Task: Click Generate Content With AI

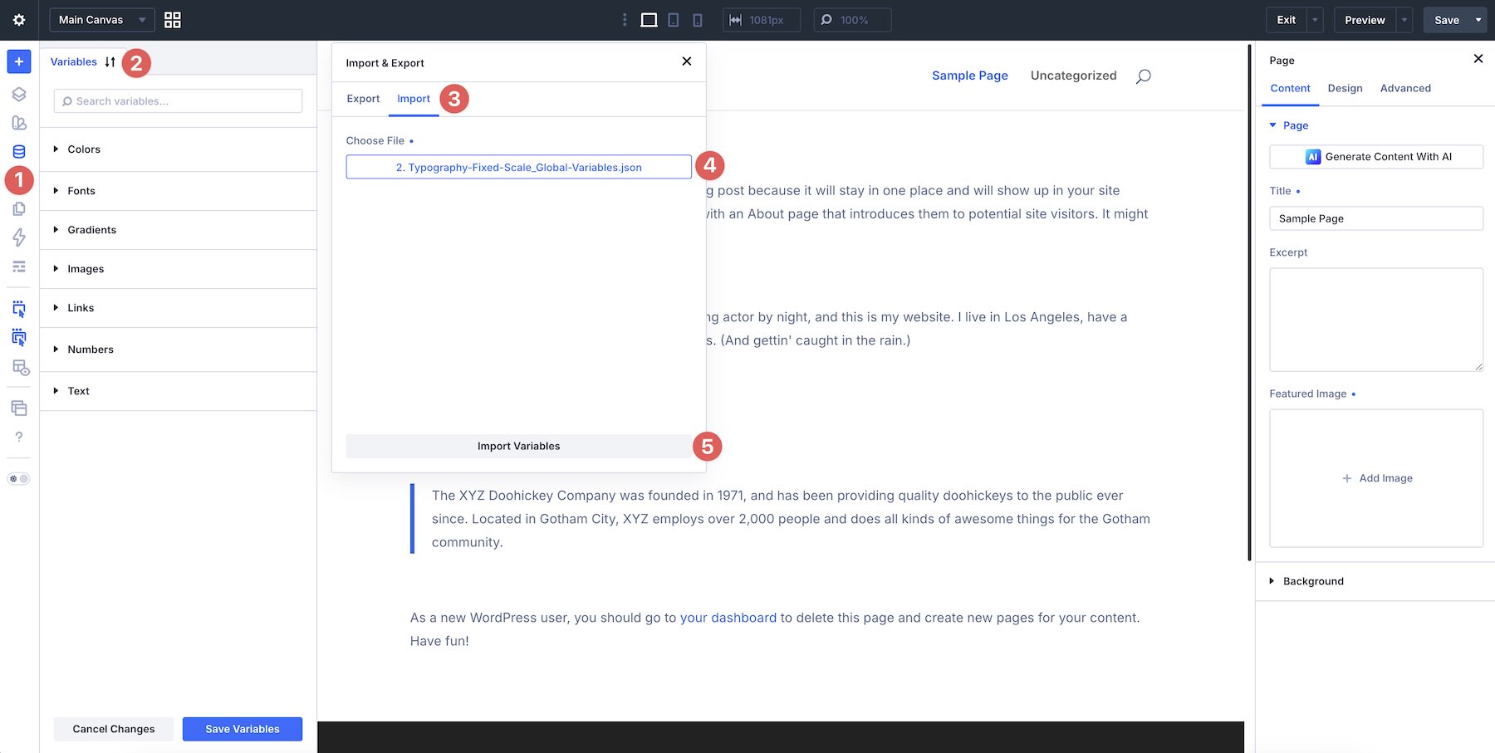Action: pos(1376,157)
